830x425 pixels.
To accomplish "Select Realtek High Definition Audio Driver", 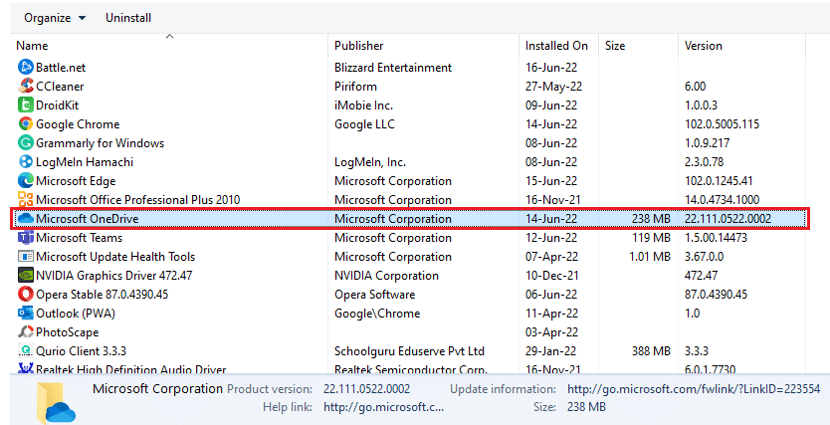I will tap(131, 369).
